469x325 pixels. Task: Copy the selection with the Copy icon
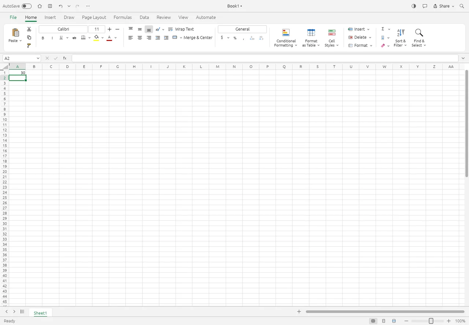click(29, 37)
